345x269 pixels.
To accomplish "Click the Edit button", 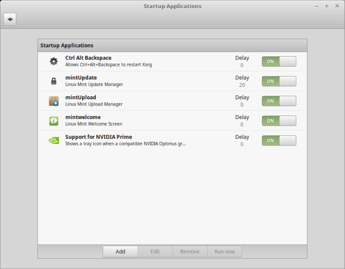I will (x=155, y=251).
